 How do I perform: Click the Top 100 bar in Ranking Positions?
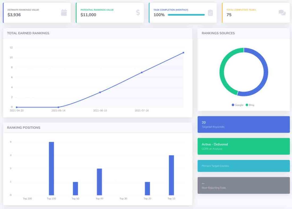click(51, 168)
